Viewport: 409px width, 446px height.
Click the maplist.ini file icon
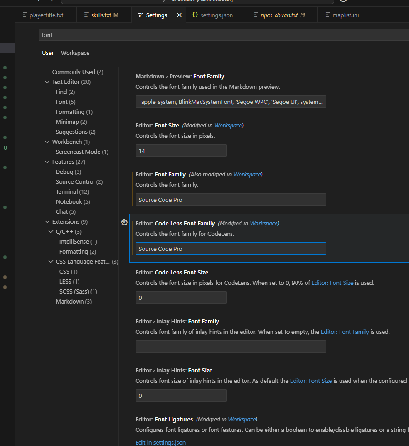click(x=328, y=15)
